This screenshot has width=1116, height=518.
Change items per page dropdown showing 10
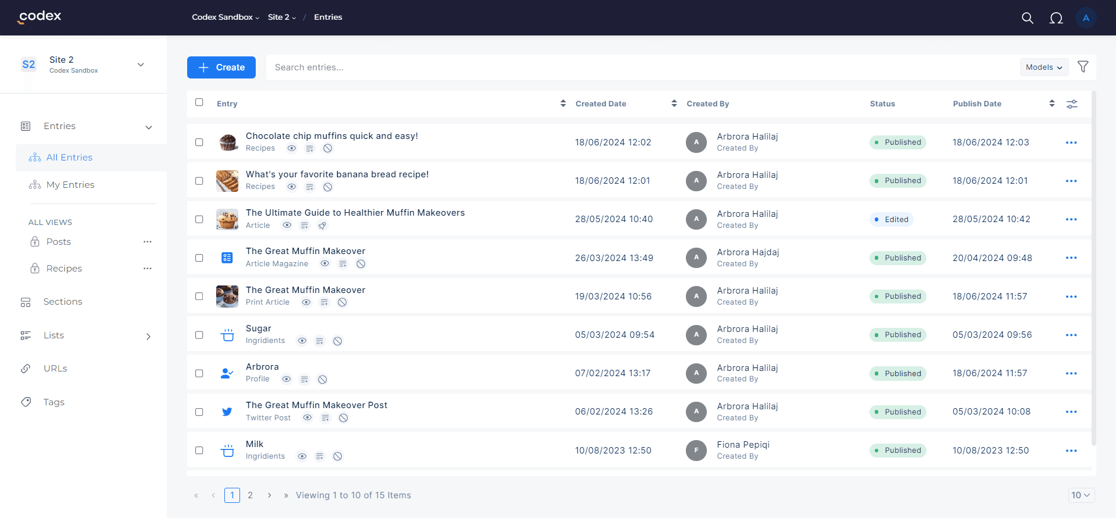click(x=1081, y=495)
